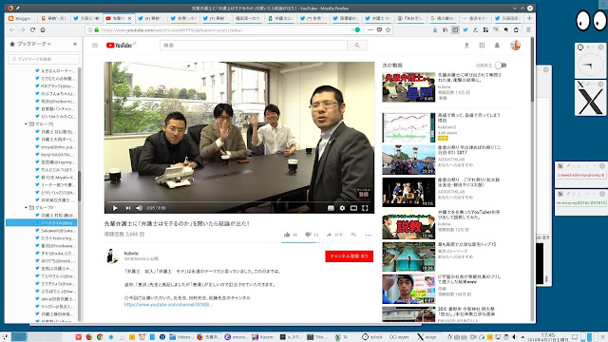Screen dimensions: 608x342
Task: Open the shoya bookmark entry
Action: (56, 147)
